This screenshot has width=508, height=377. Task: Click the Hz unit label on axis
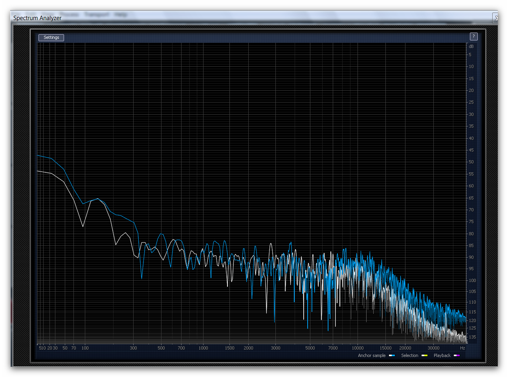pyautogui.click(x=462, y=348)
